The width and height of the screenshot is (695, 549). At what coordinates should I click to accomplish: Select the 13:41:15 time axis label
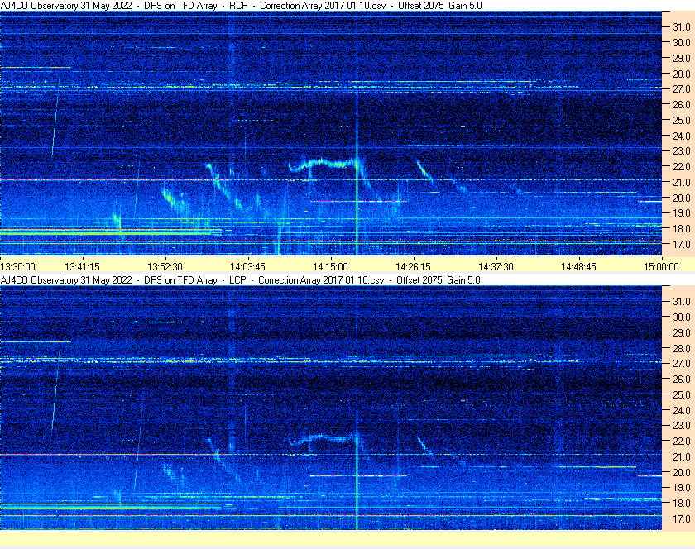82,267
